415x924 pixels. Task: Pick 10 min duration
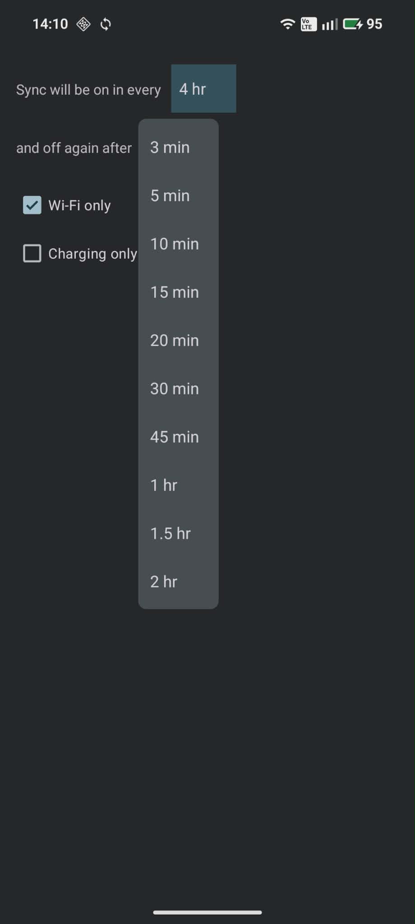(x=178, y=244)
